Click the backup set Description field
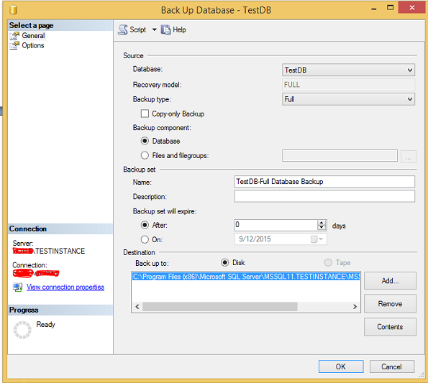Viewport: 428px width, 383px height. coord(324,196)
